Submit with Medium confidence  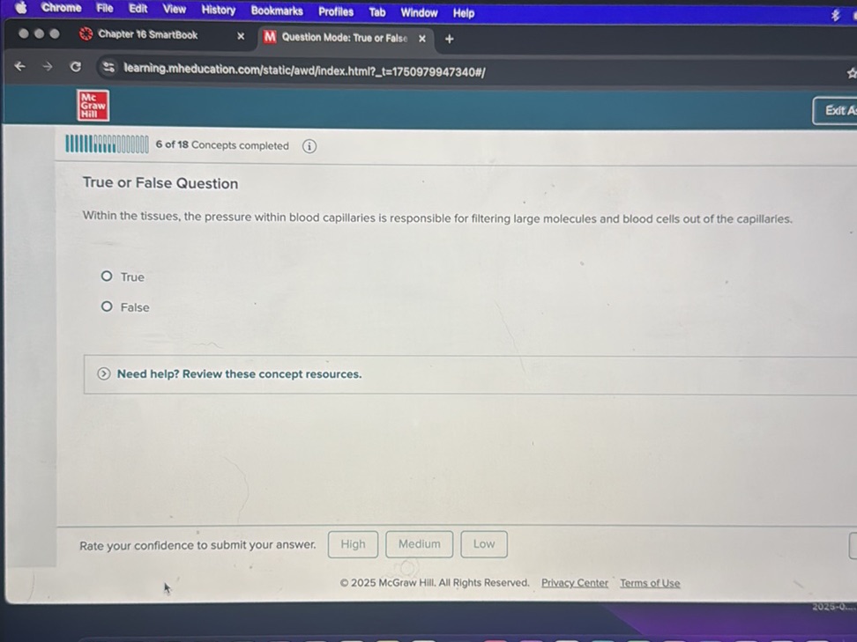pyautogui.click(x=419, y=544)
